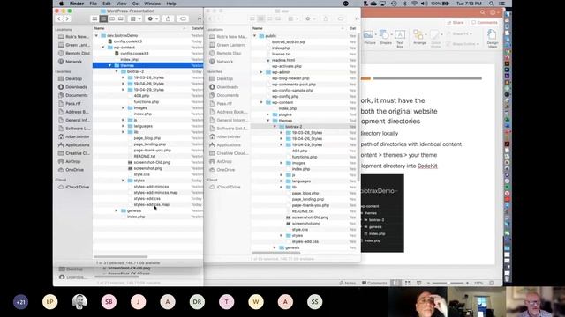Open Rob's New Mac in front Finder sidebar
This screenshot has height=317, width=565.
(73, 37)
